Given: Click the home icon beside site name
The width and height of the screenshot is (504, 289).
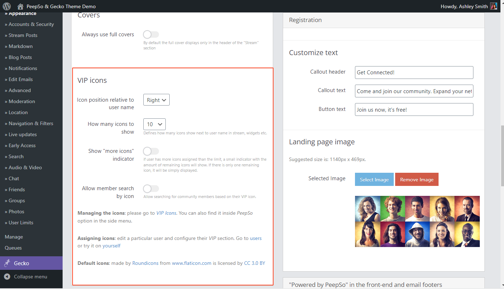Looking at the screenshot, I should tap(21, 6).
